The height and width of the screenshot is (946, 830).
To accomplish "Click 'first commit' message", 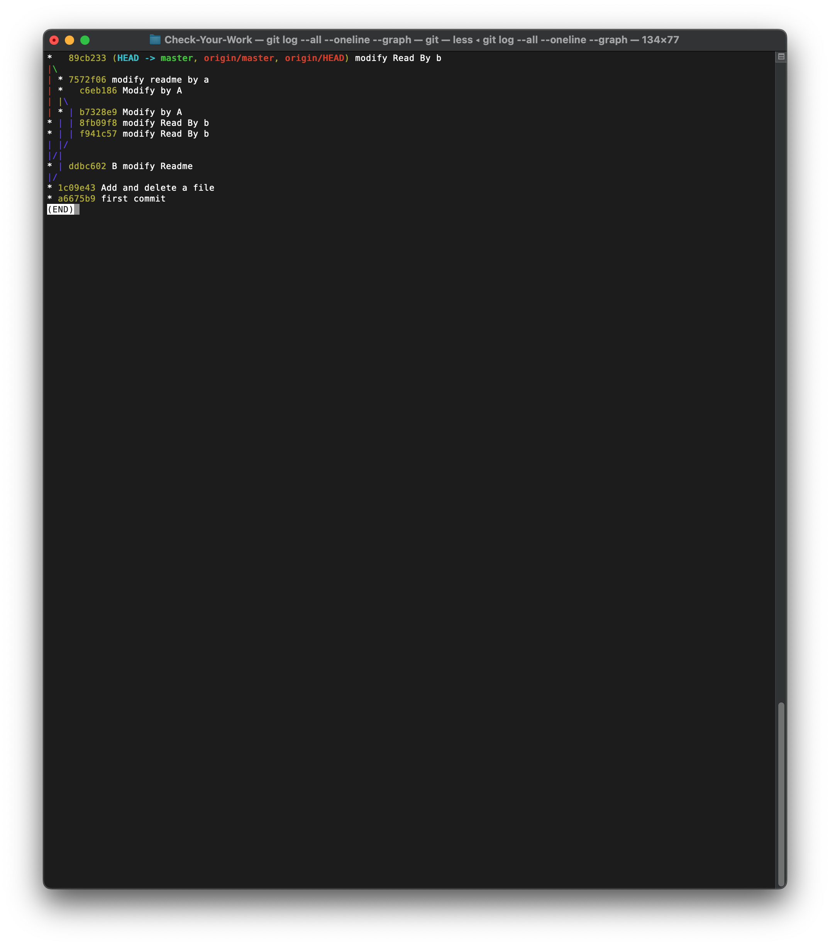I will (x=133, y=198).
